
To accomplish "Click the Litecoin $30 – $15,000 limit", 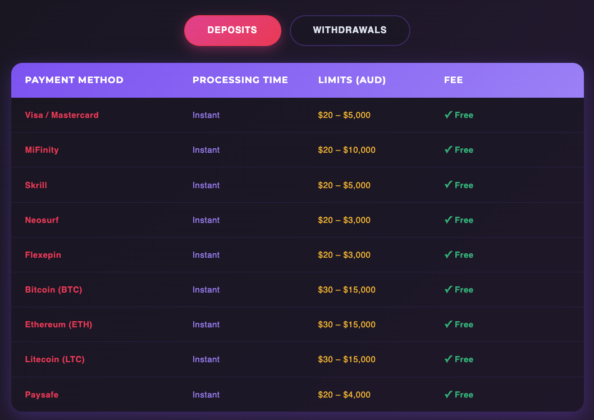I will pos(347,359).
